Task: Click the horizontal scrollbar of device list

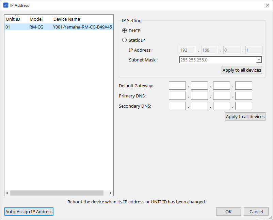Action: tap(59, 193)
